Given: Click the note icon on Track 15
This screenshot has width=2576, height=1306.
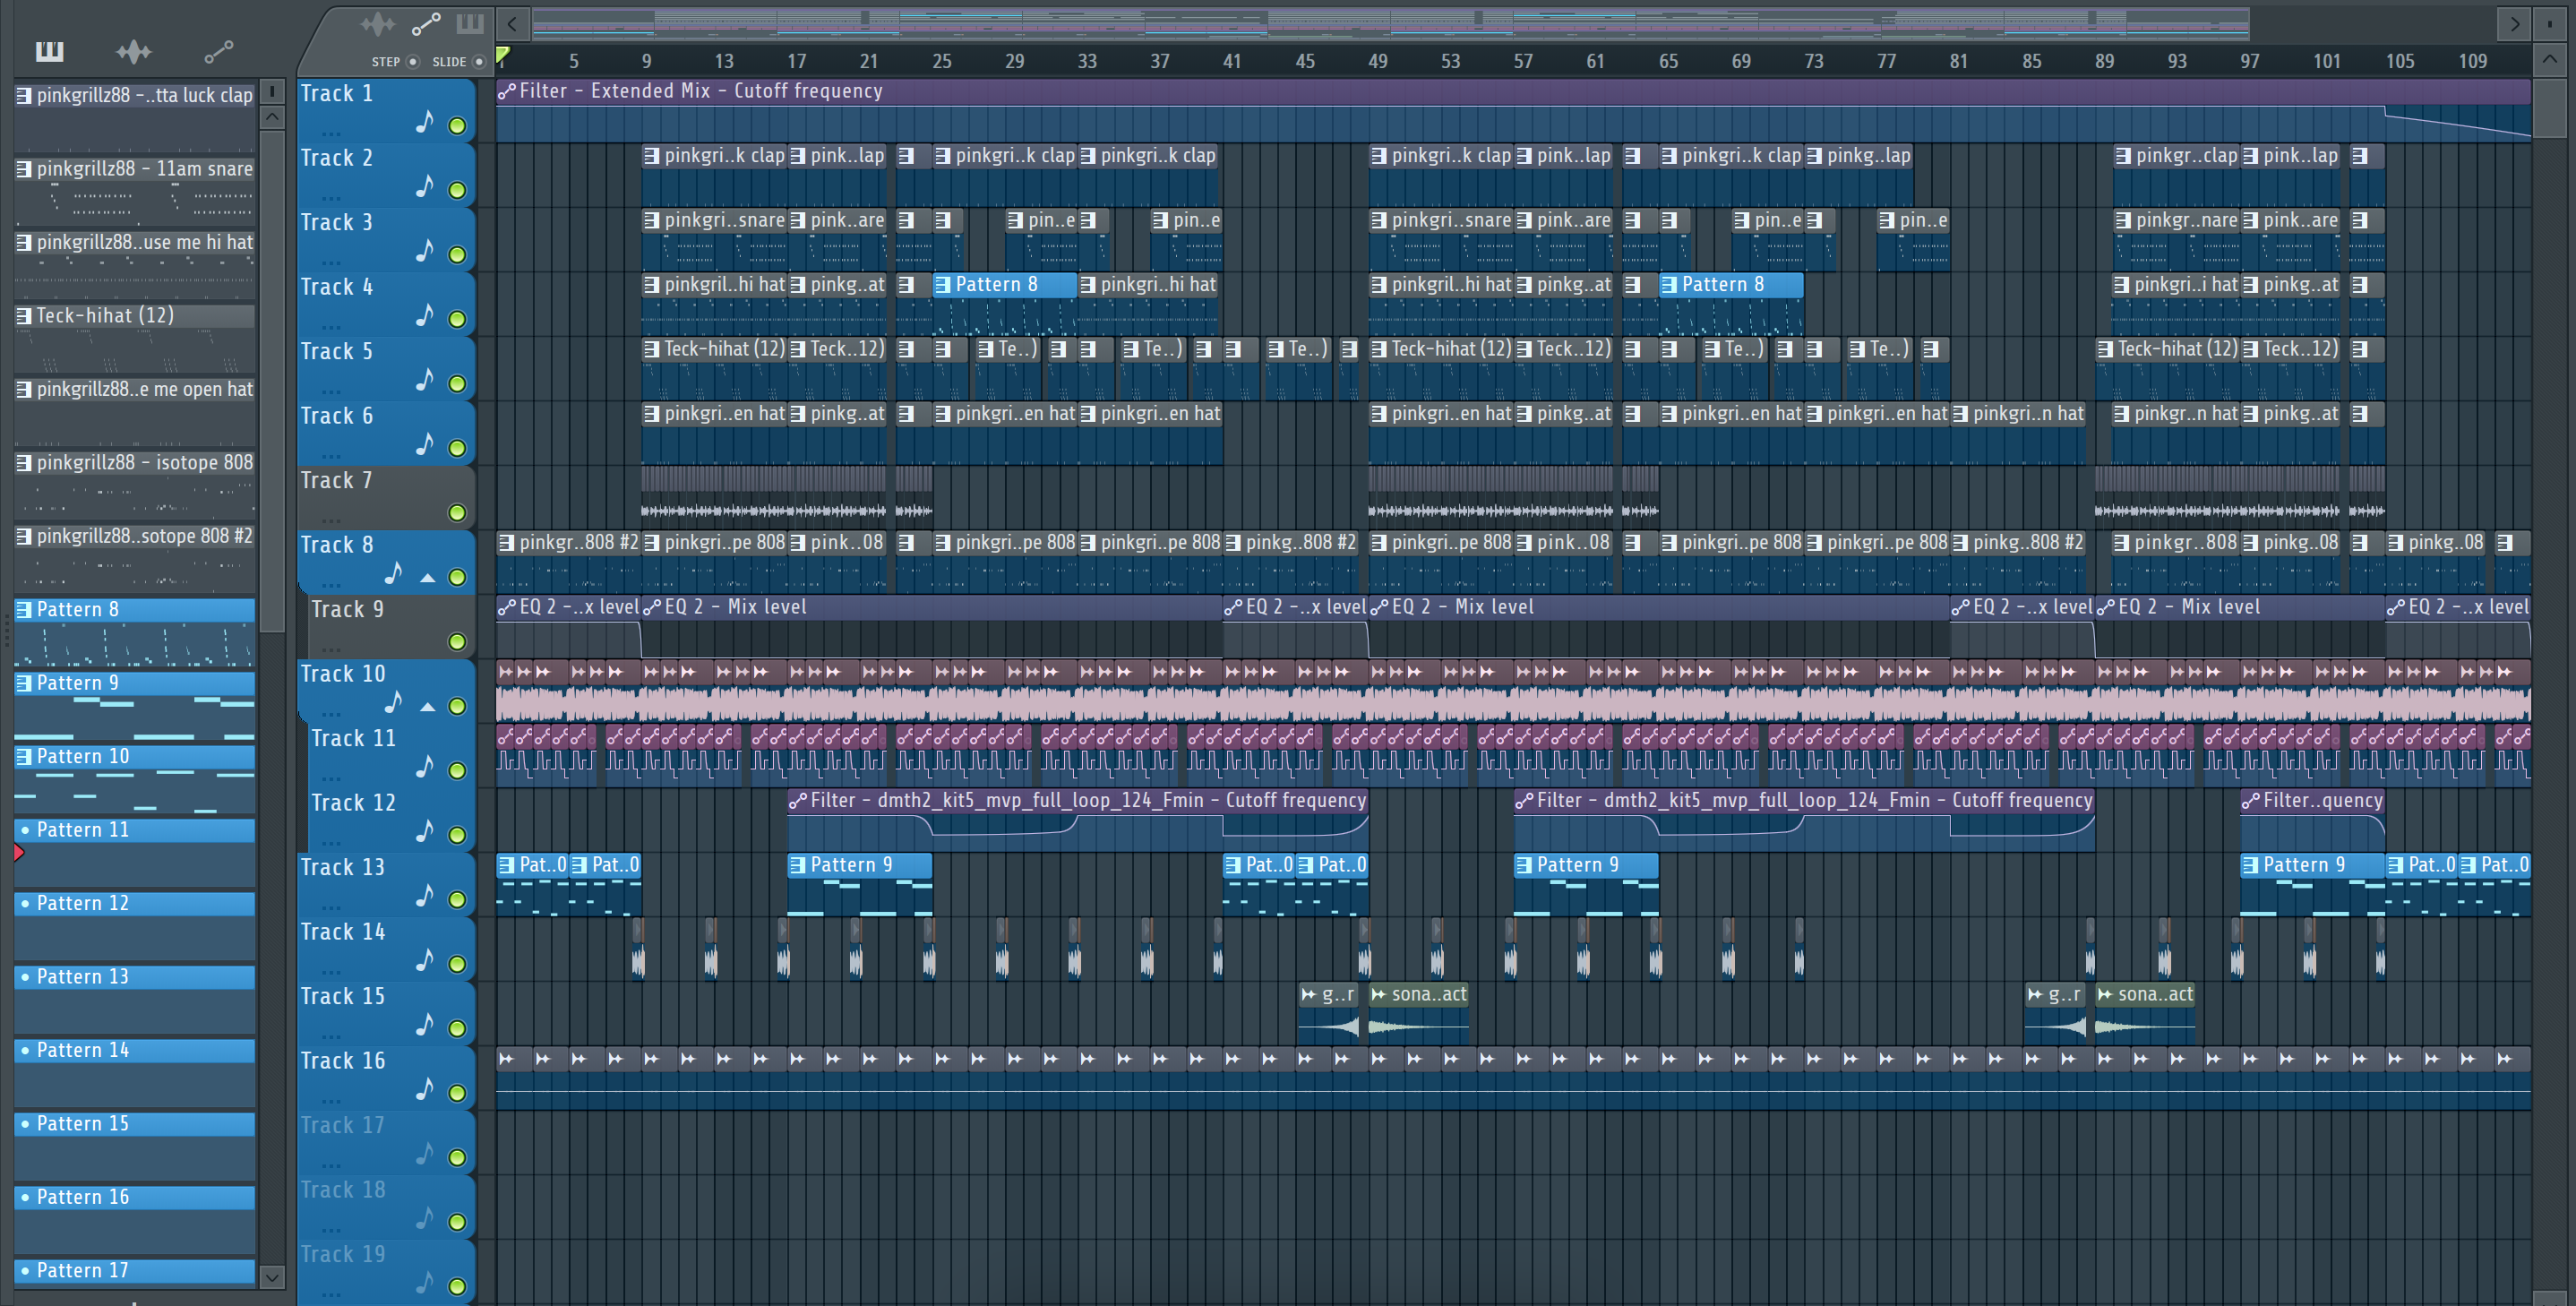Looking at the screenshot, I should [x=425, y=1025].
